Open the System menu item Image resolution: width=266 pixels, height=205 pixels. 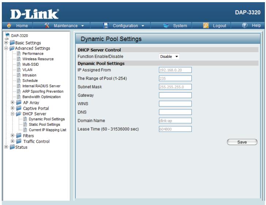(180, 26)
